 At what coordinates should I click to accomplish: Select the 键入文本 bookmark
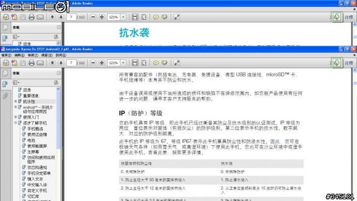tap(35, 179)
